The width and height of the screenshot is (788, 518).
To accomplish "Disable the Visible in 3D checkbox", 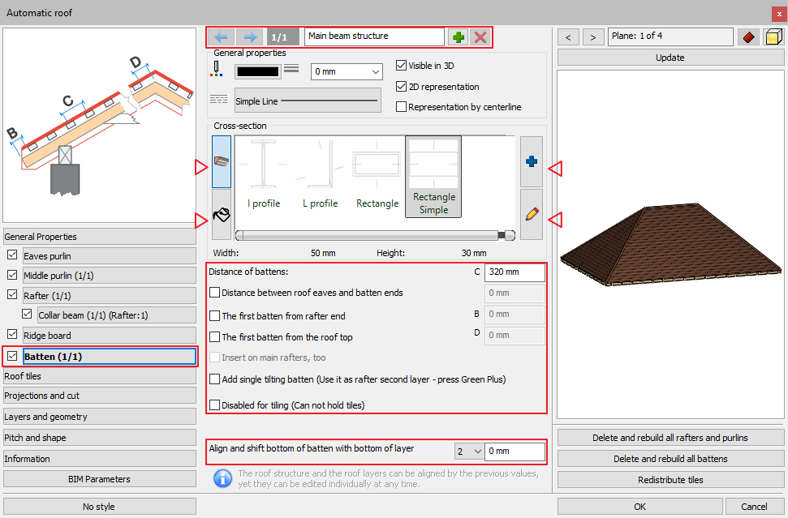I will pyautogui.click(x=401, y=66).
